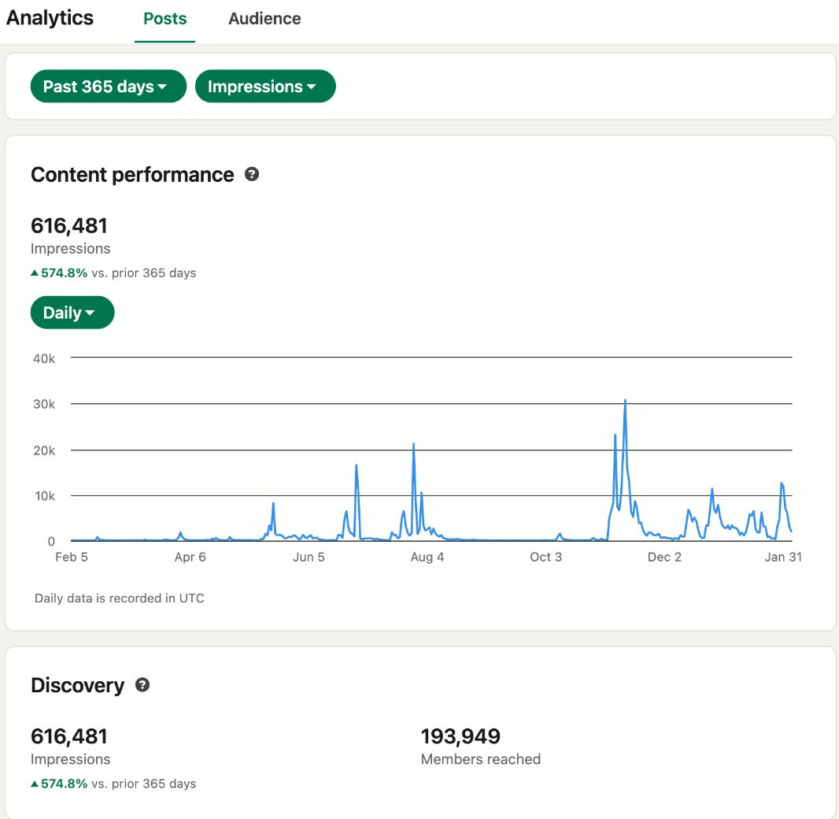Viewport: 839px width, 819px height.
Task: Click the Feb 5 axis label
Action: 71,558
